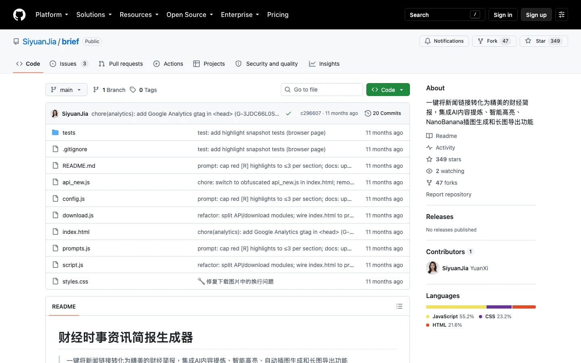Open the Pricing link

coord(278,15)
